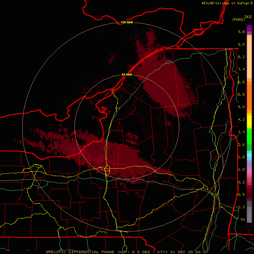This screenshot has height=254, width=254.
Task: Select the 2.6 value on the legend
Action: click(241, 145)
